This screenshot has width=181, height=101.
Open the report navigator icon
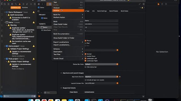point(35,4)
